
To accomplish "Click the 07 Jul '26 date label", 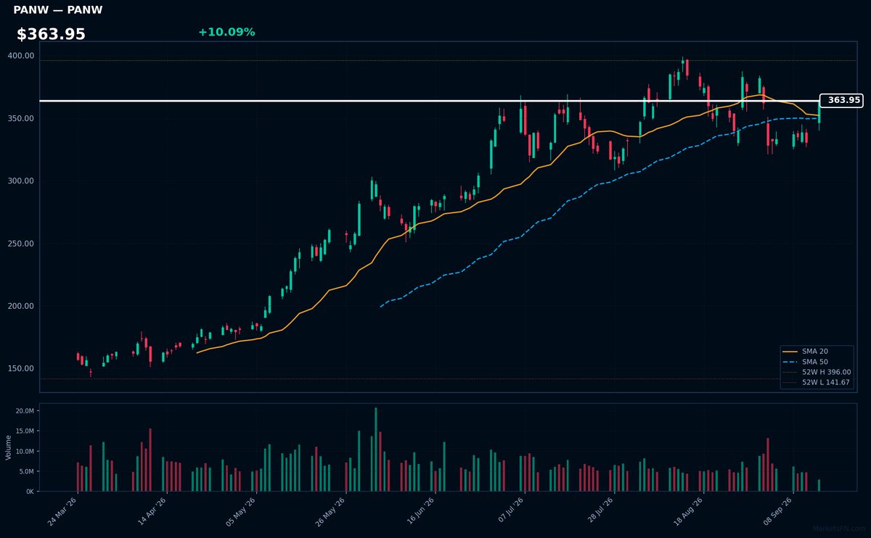I will (511, 512).
